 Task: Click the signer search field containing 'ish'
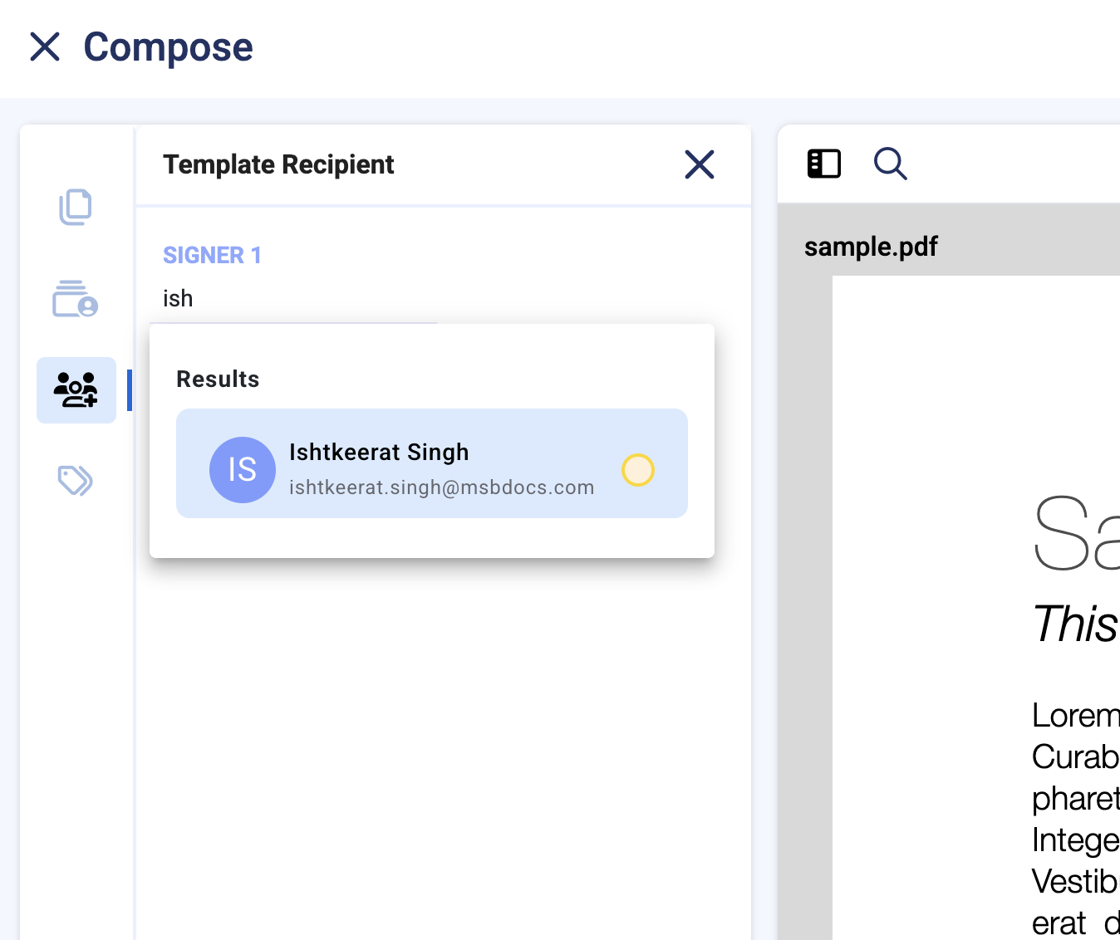[x=291, y=299]
